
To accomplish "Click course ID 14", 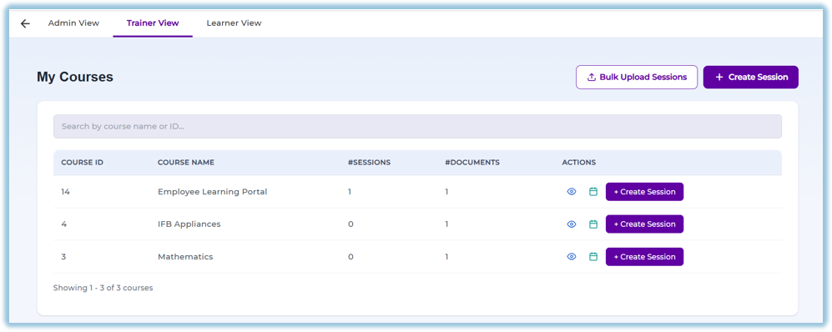I will (x=65, y=192).
